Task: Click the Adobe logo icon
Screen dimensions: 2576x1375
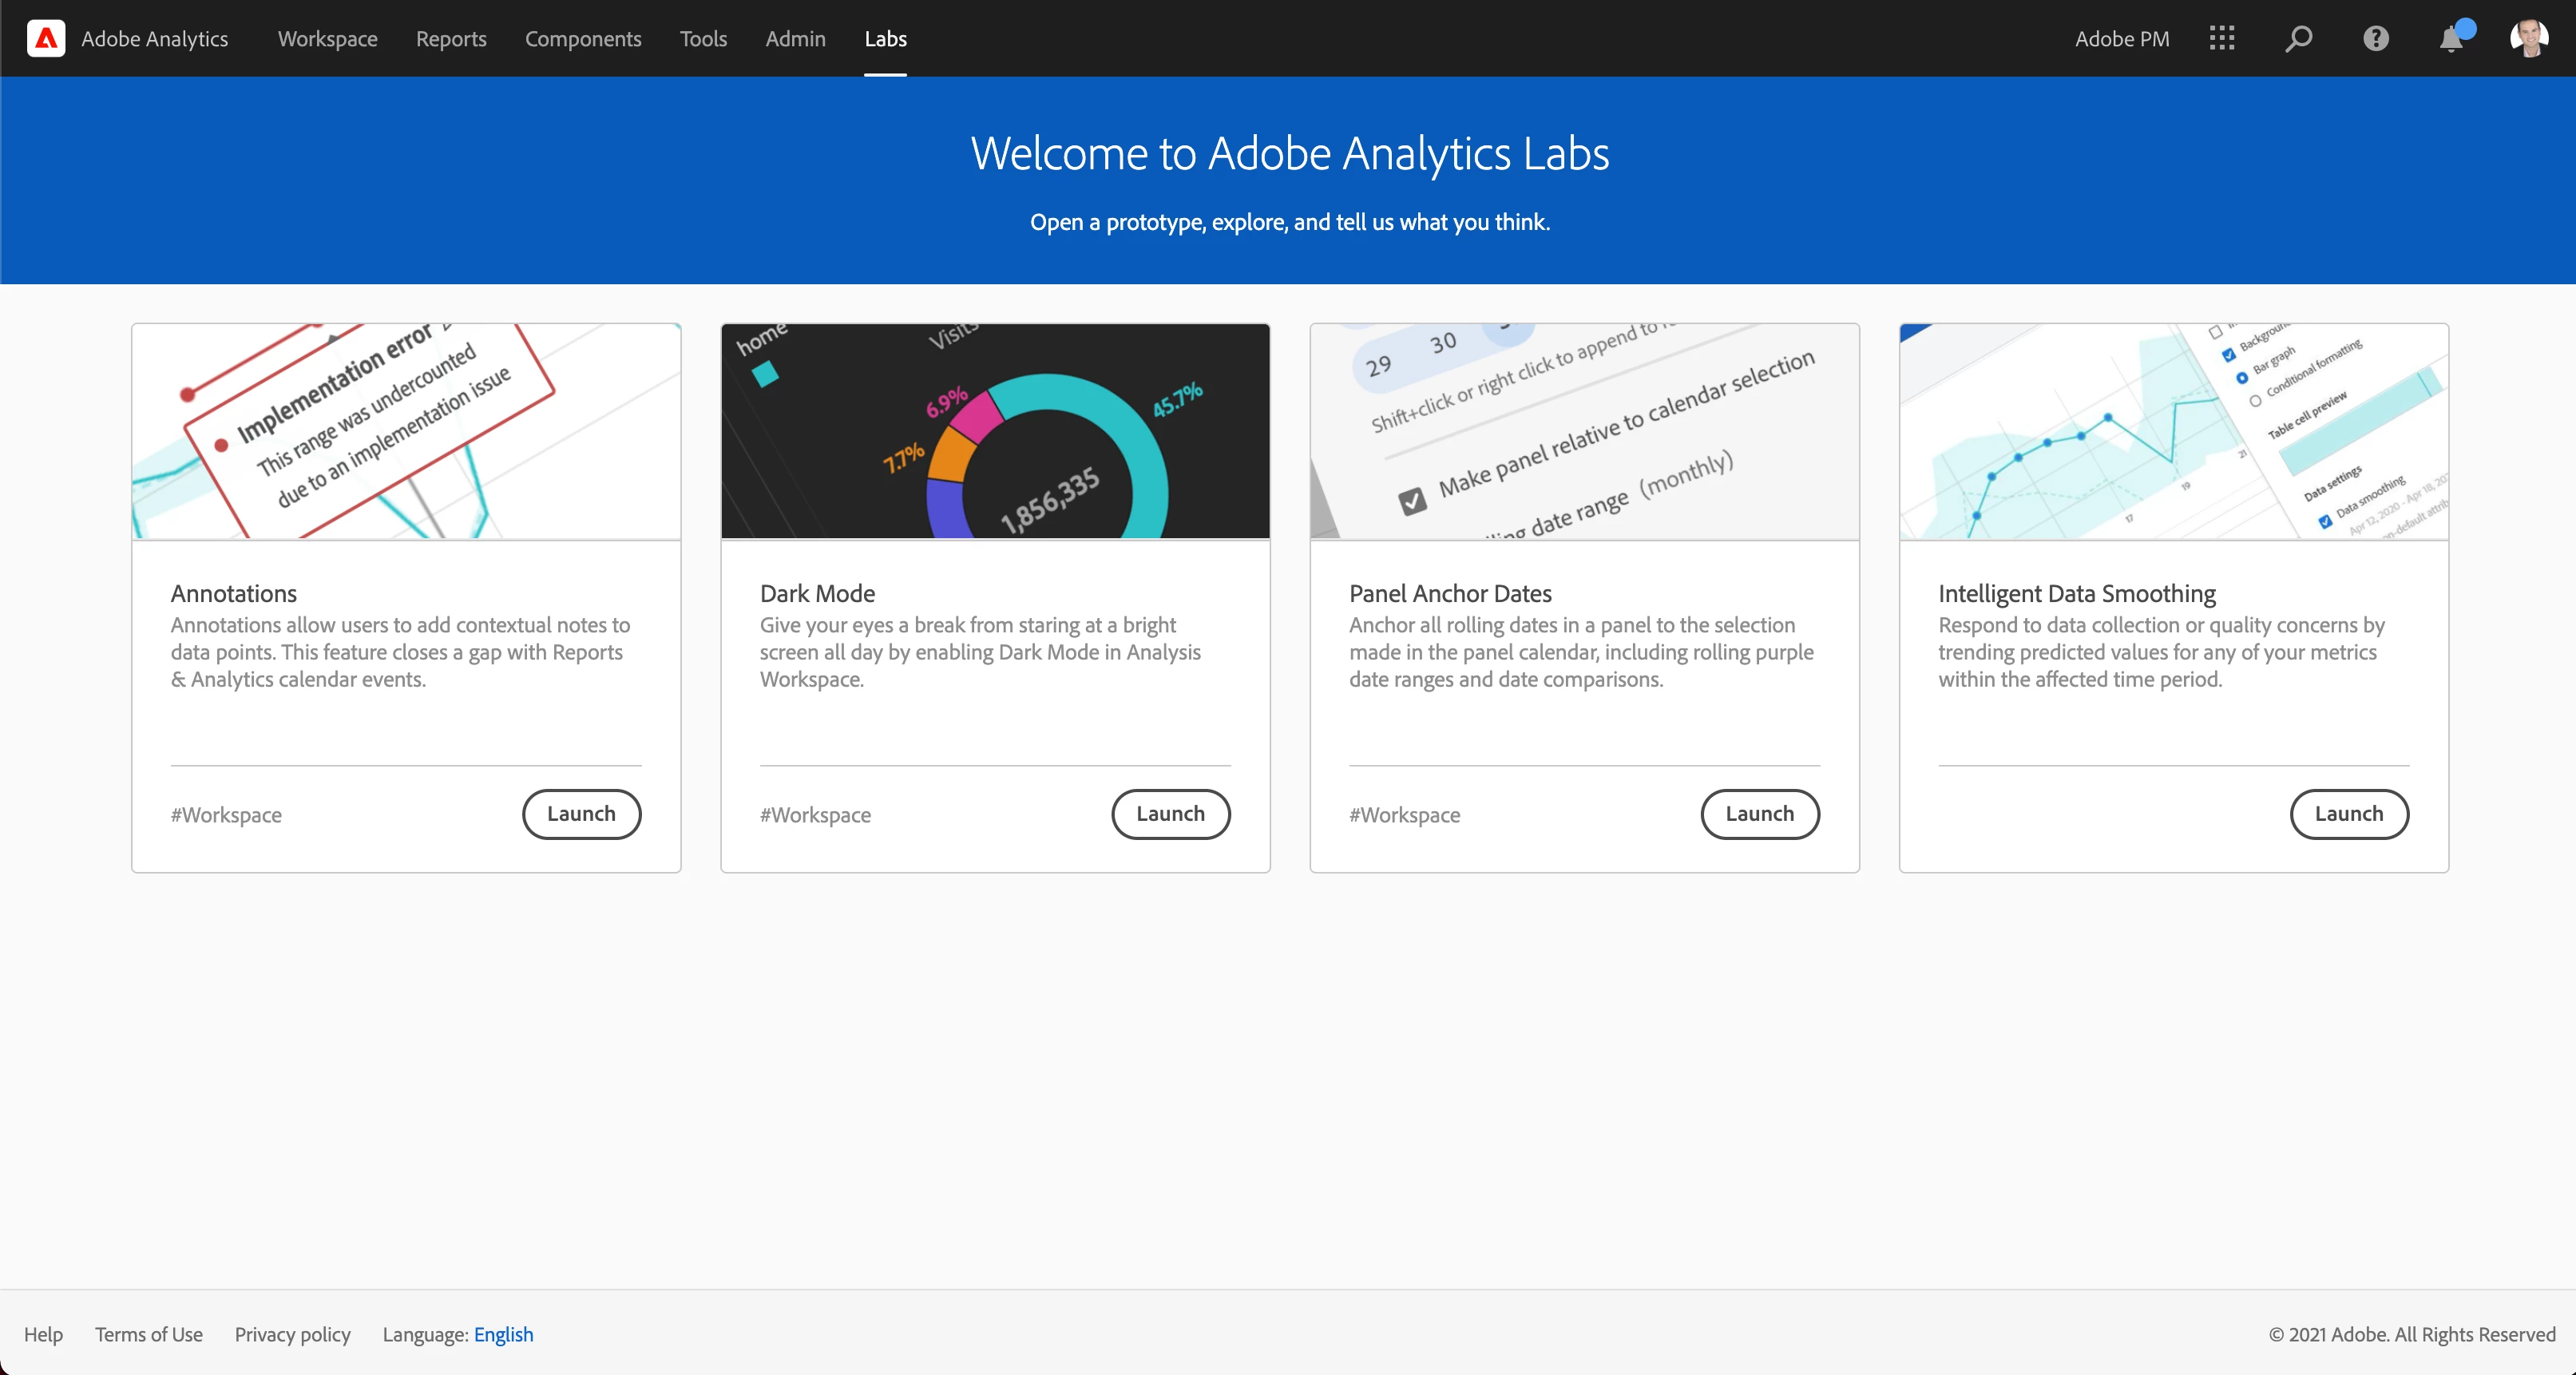Action: pos(46,38)
